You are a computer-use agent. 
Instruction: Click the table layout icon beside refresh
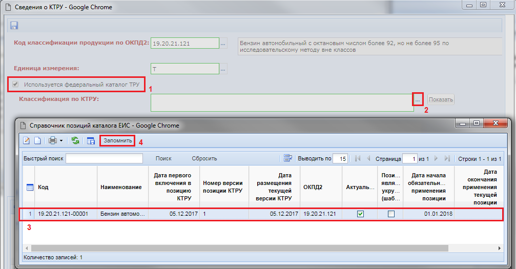coord(91,140)
